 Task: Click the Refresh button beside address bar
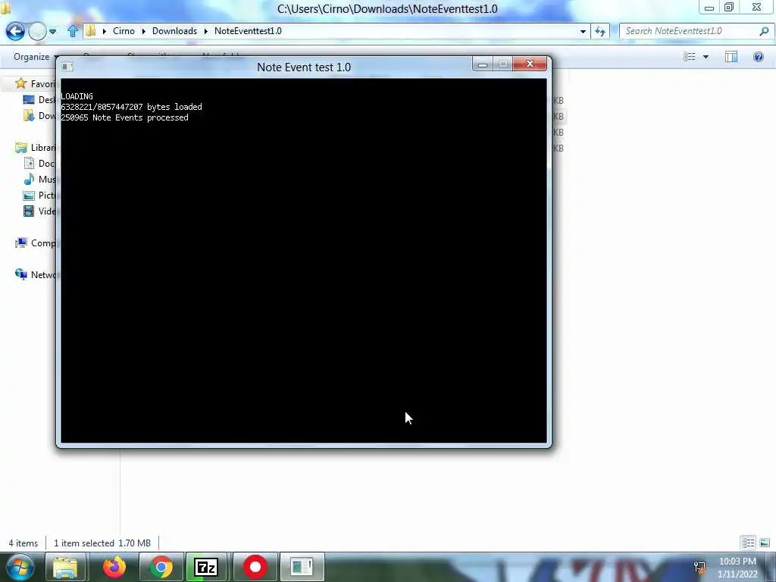click(600, 31)
